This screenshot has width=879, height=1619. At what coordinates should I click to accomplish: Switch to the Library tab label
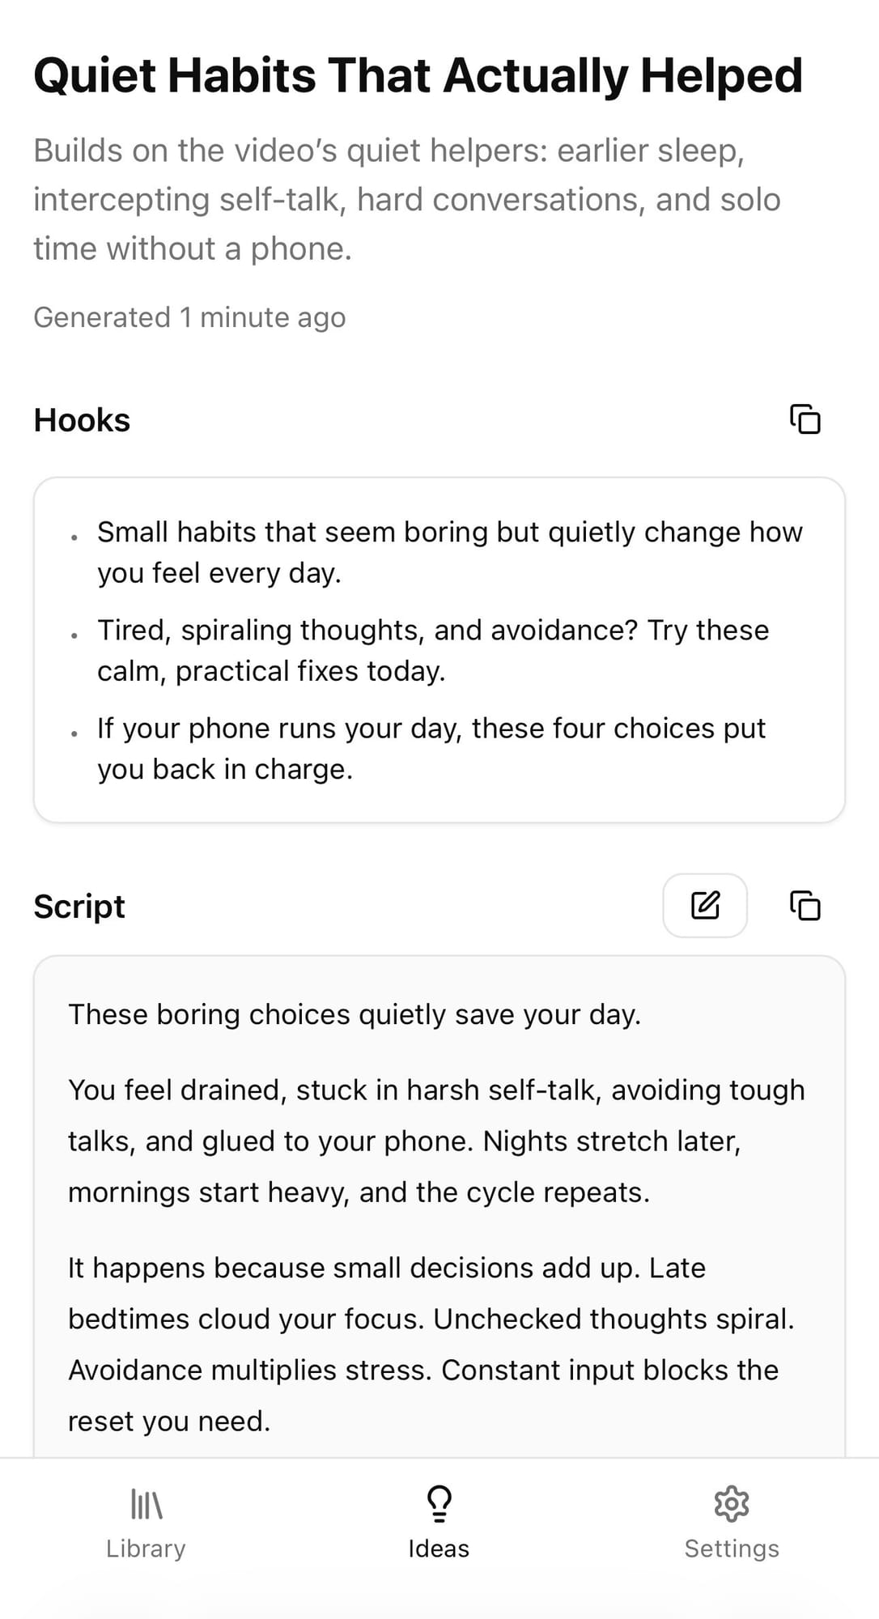pyautogui.click(x=146, y=1549)
